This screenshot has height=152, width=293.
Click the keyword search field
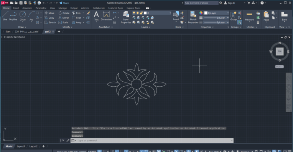(x=201, y=3)
